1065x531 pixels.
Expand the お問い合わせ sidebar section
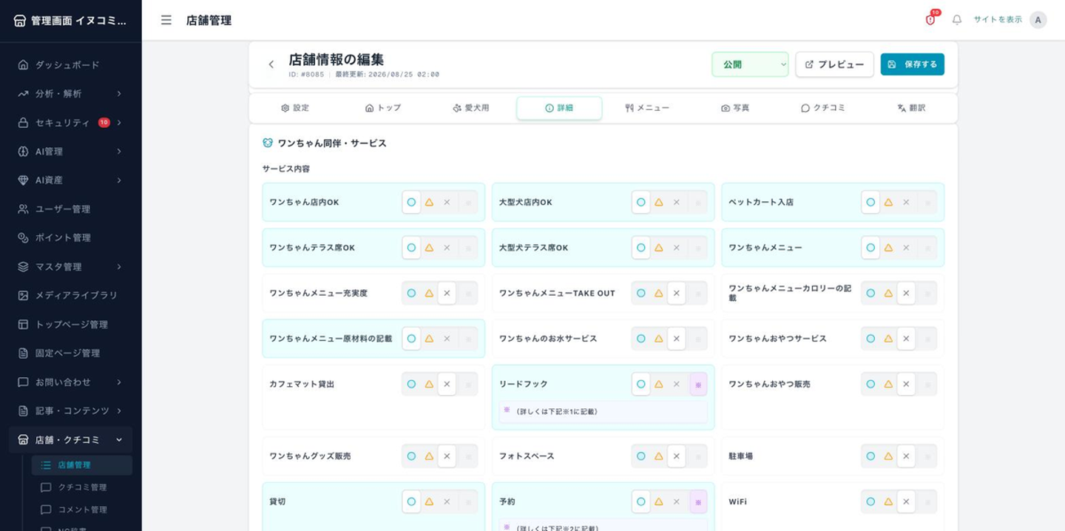(71, 382)
